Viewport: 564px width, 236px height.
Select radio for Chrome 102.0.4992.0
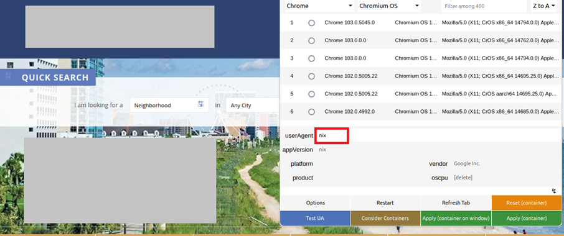[311, 112]
